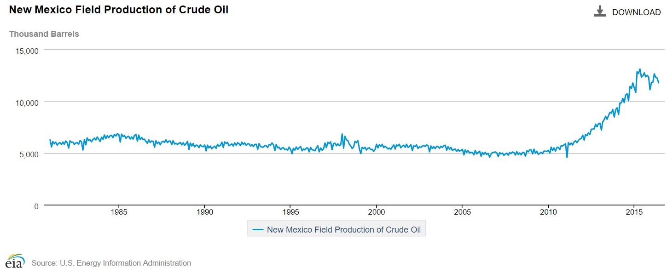Click the EIA logo
667x273 pixels.
15,261
